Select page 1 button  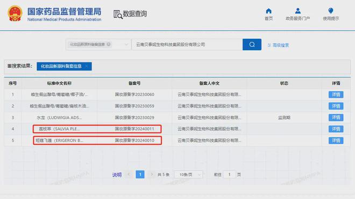tap(140, 174)
